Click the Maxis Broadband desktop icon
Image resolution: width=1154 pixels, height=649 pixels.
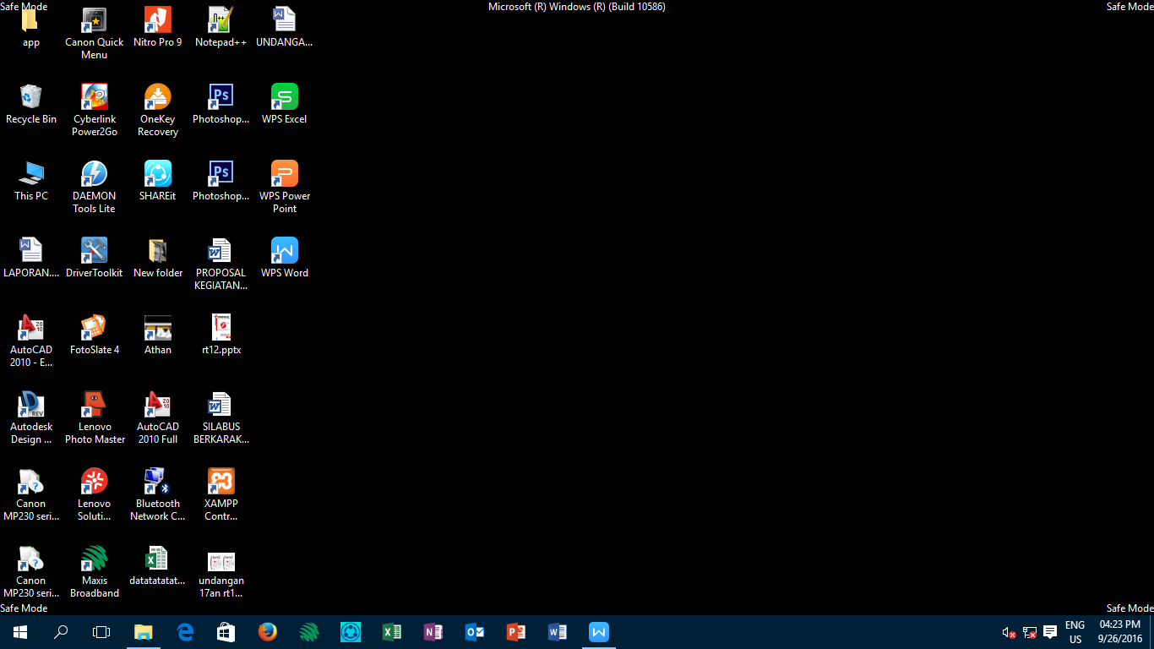coord(95,572)
